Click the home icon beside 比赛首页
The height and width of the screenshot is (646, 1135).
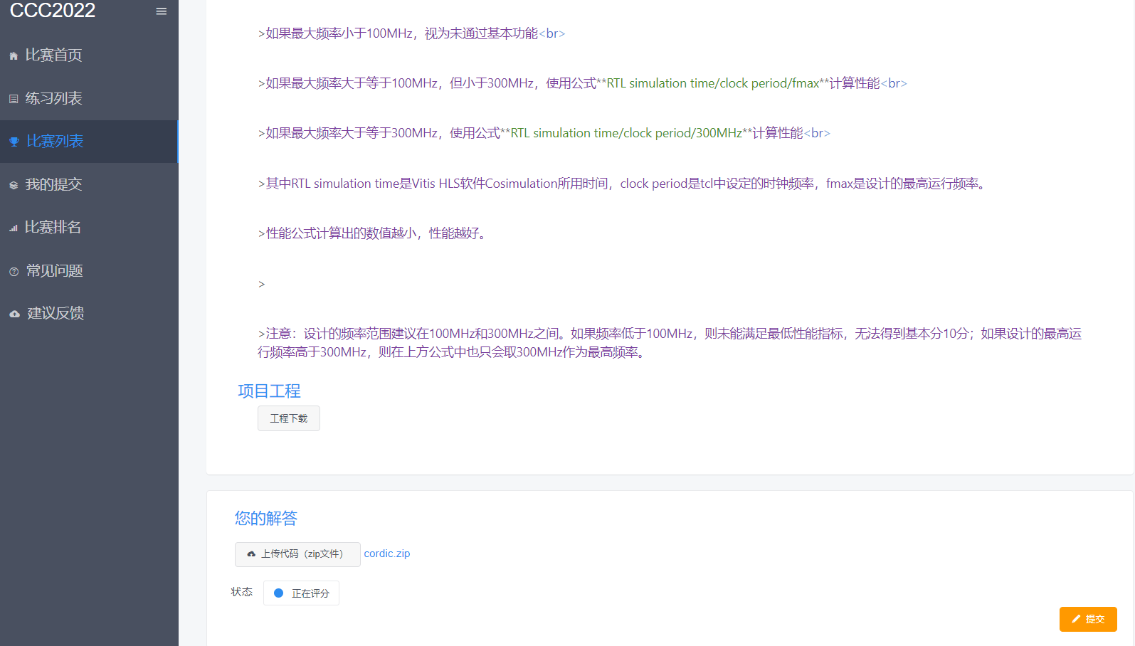14,56
